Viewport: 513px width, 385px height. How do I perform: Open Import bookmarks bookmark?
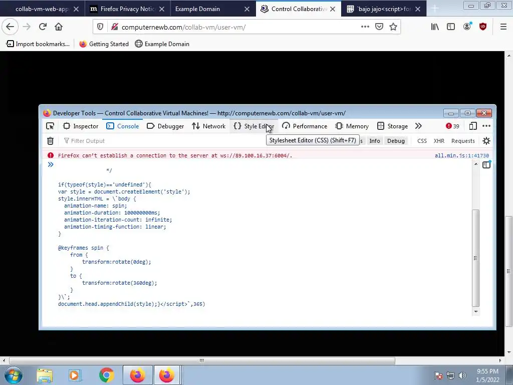click(38, 44)
